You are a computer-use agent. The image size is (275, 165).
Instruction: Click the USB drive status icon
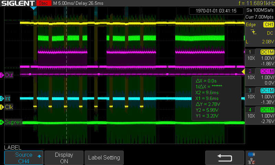pos(251,154)
